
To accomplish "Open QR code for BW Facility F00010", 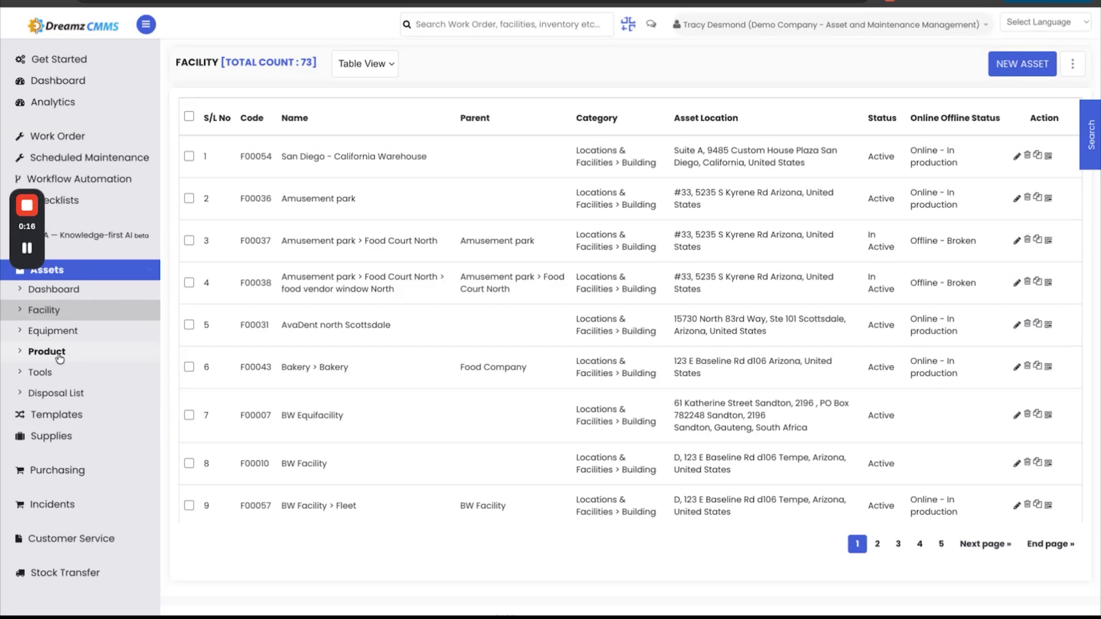I will point(1048,463).
